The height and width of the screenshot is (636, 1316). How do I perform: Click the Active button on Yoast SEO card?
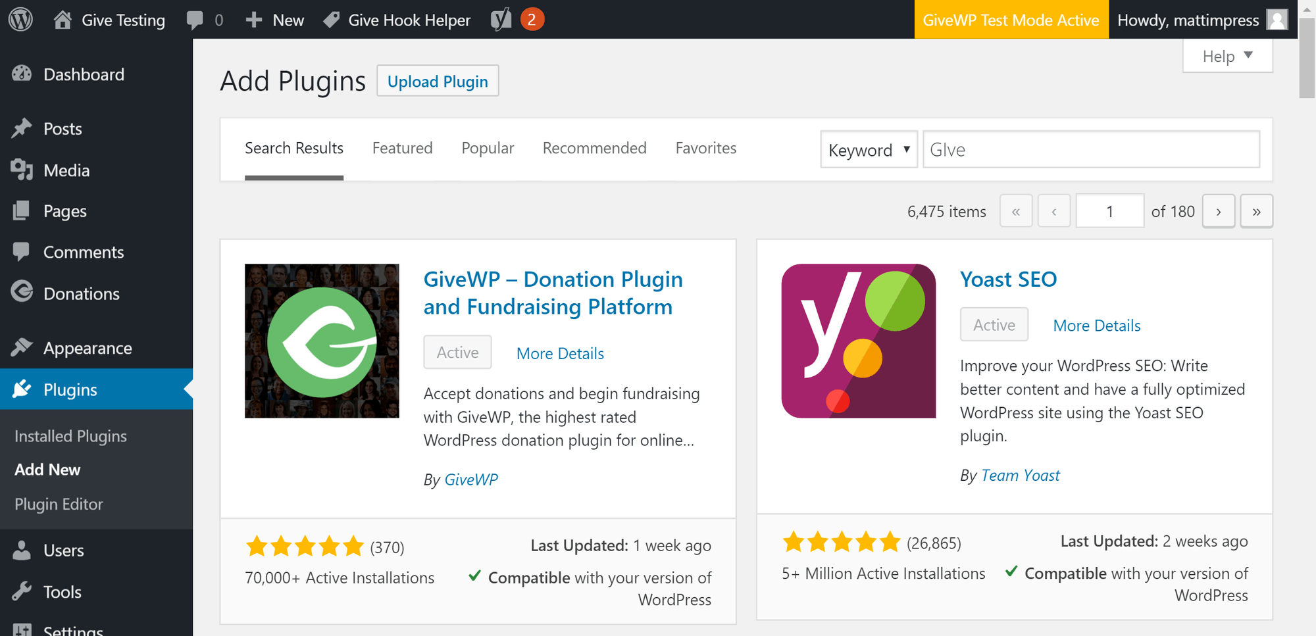click(x=994, y=324)
